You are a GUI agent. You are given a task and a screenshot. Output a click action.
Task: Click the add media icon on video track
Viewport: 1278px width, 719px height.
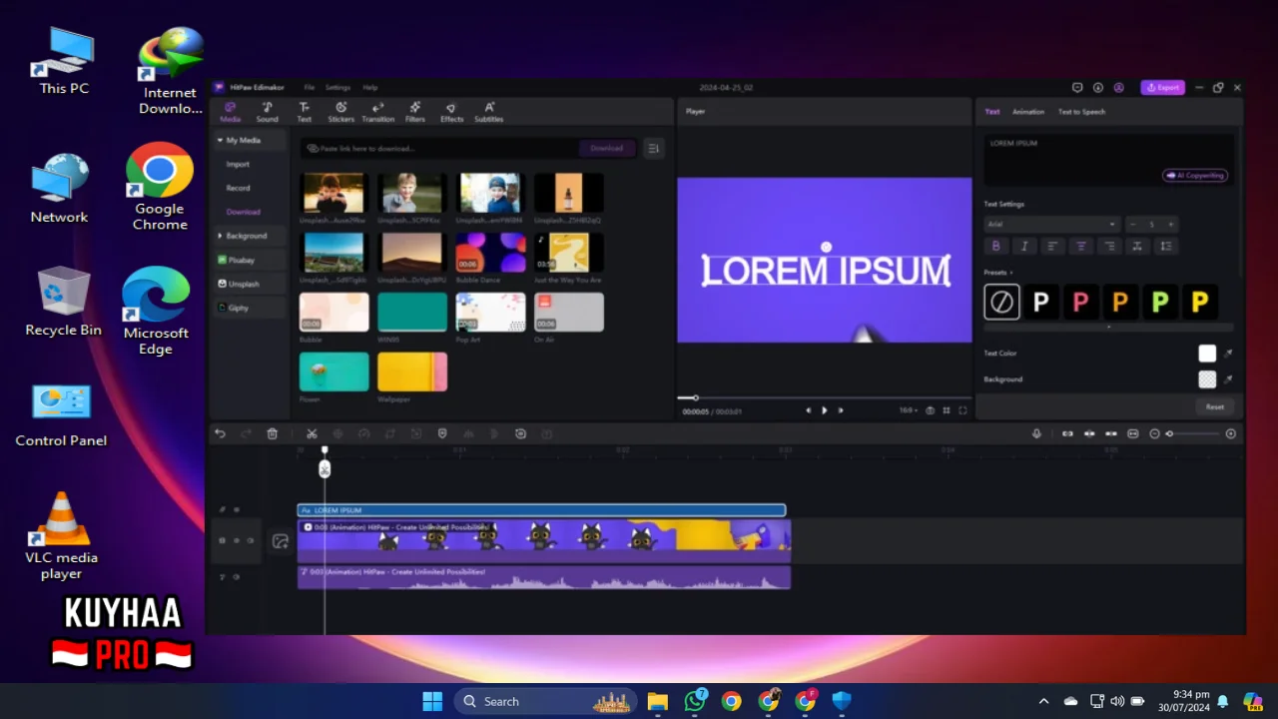tap(280, 541)
